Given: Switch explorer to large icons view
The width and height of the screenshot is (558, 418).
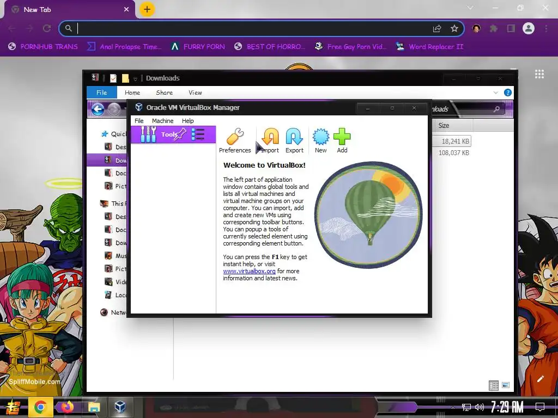Looking at the screenshot, I should [x=506, y=385].
